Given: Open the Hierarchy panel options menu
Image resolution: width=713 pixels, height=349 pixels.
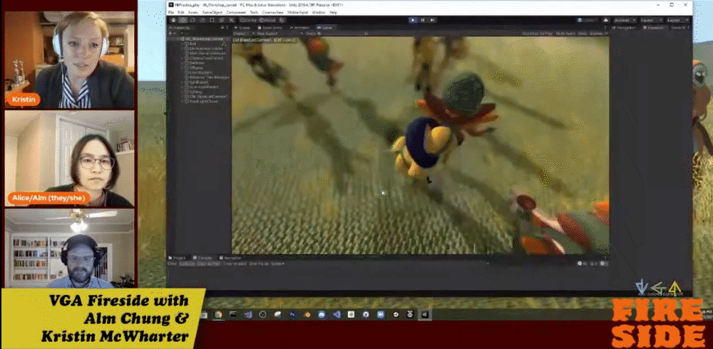Looking at the screenshot, I should 227,28.
